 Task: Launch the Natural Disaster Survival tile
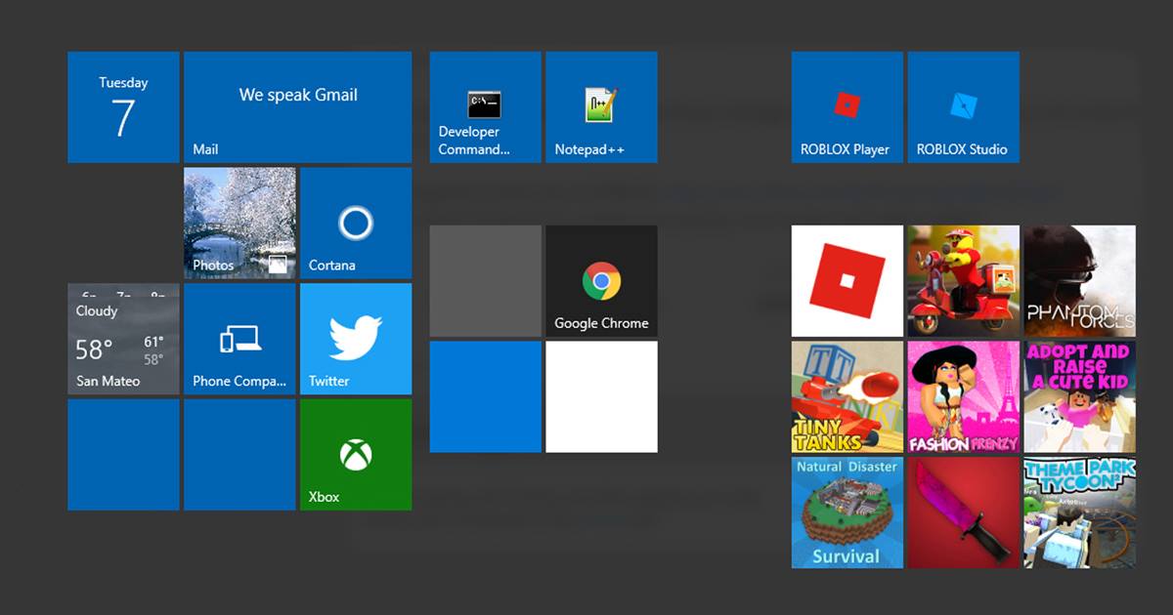[847, 512]
